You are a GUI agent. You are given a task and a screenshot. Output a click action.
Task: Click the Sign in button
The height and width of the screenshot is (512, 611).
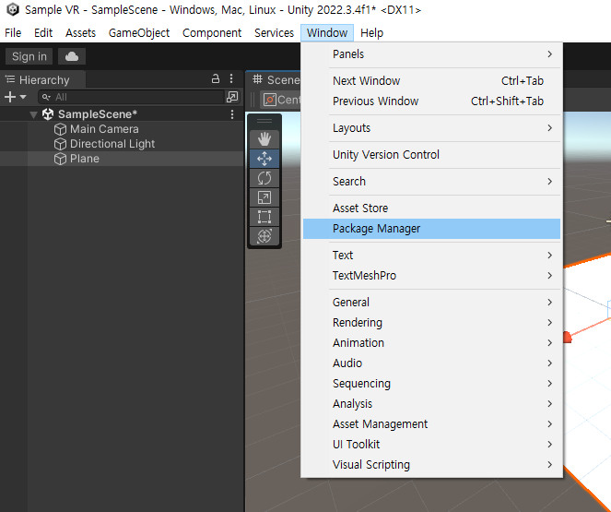tap(29, 56)
